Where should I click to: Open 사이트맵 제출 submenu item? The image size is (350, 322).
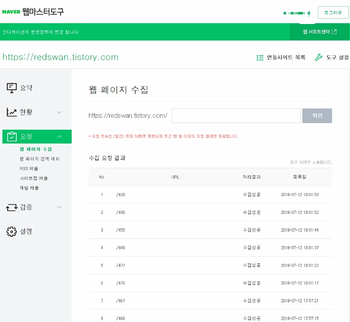(34, 178)
